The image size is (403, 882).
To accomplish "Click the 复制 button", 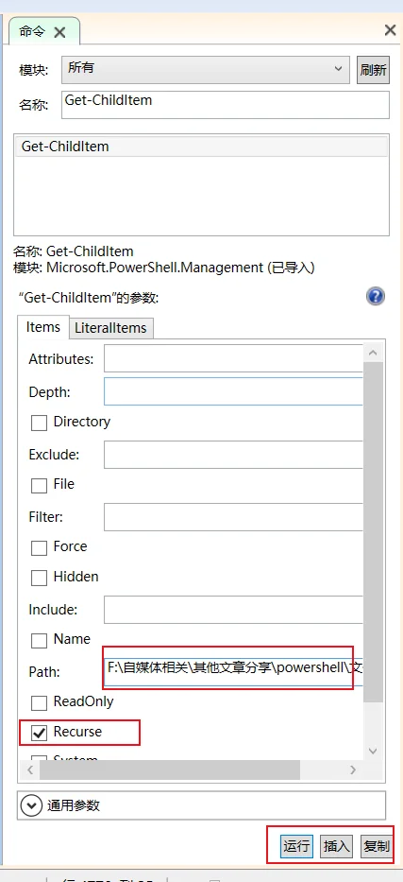I will [x=376, y=846].
